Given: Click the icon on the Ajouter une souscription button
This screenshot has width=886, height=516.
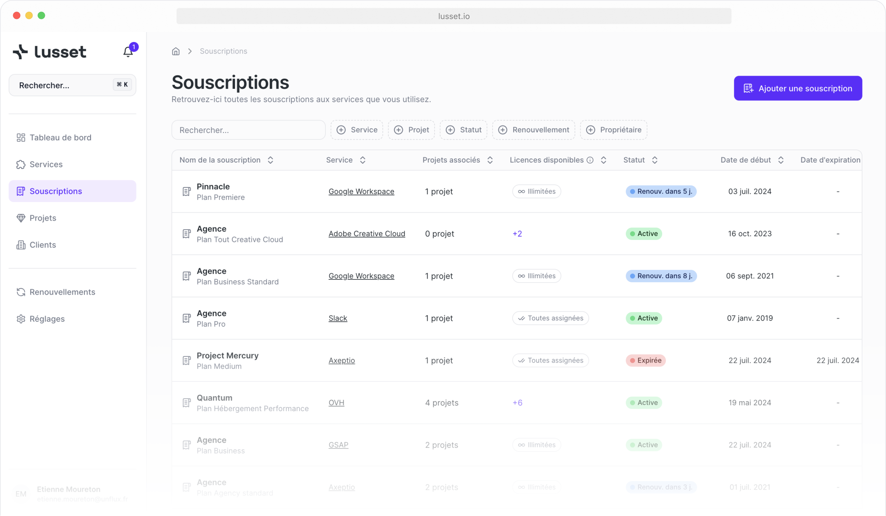Looking at the screenshot, I should 748,88.
